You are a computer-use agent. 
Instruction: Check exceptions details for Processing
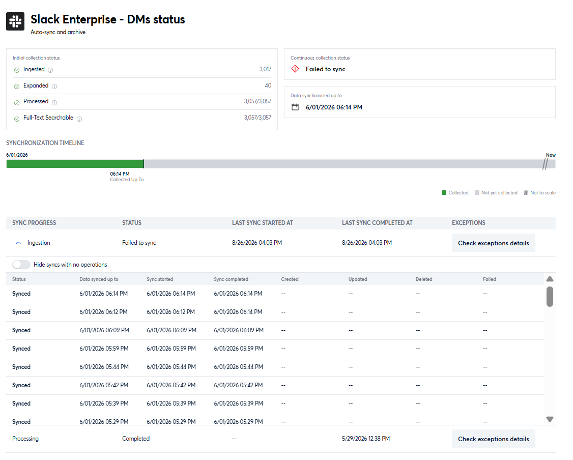493,439
